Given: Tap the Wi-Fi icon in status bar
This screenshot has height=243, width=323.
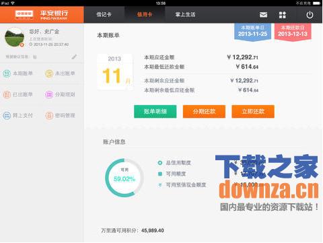Looking at the screenshot, I should point(13,3).
